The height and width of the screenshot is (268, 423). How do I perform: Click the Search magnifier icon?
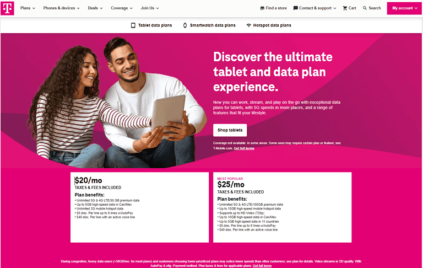pos(365,8)
